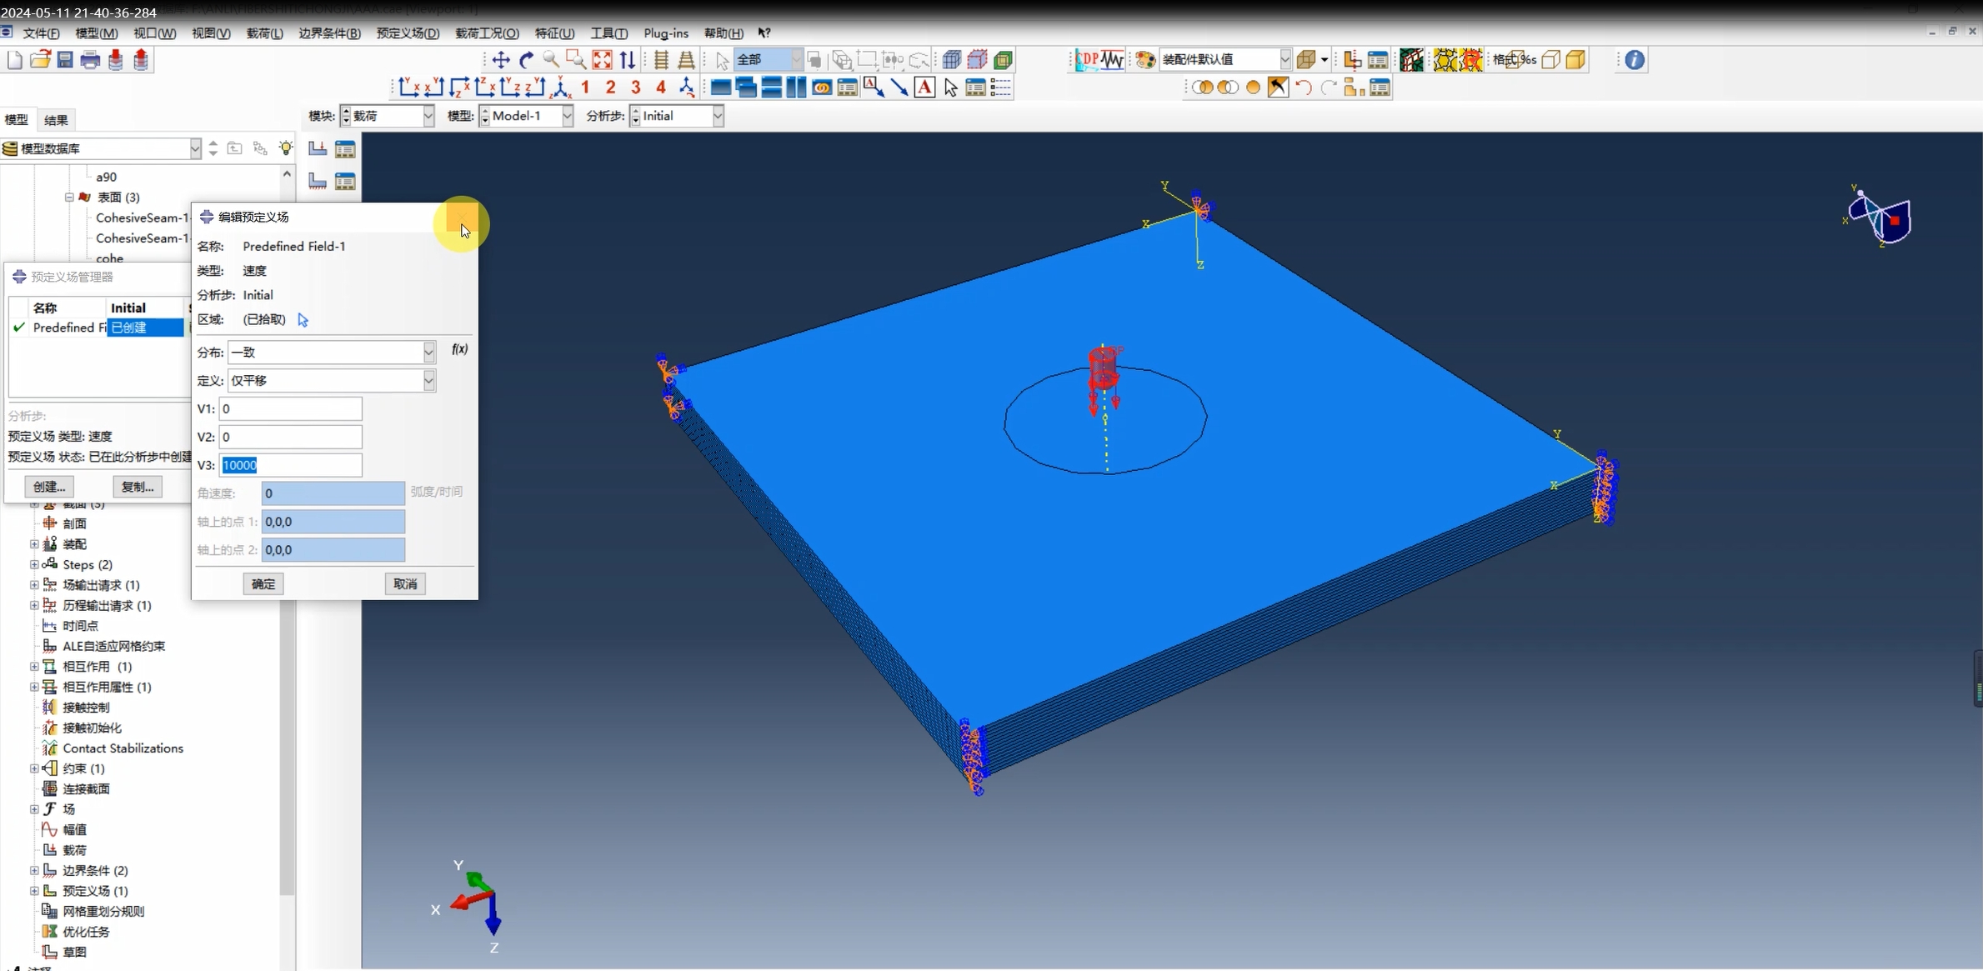The height and width of the screenshot is (971, 1983).
Task: Expand the 边界条件 (2) tree node
Action: pyautogui.click(x=34, y=870)
